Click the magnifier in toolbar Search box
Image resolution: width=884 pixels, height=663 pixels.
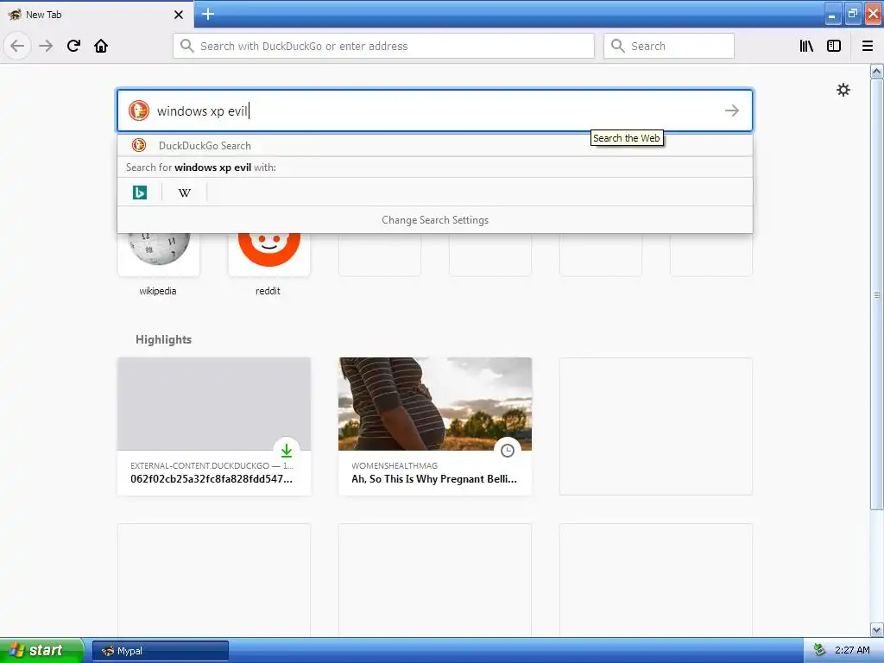tap(618, 46)
